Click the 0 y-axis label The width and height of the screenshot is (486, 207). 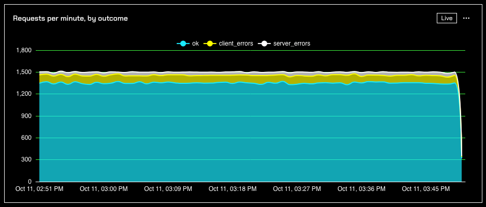(30, 182)
